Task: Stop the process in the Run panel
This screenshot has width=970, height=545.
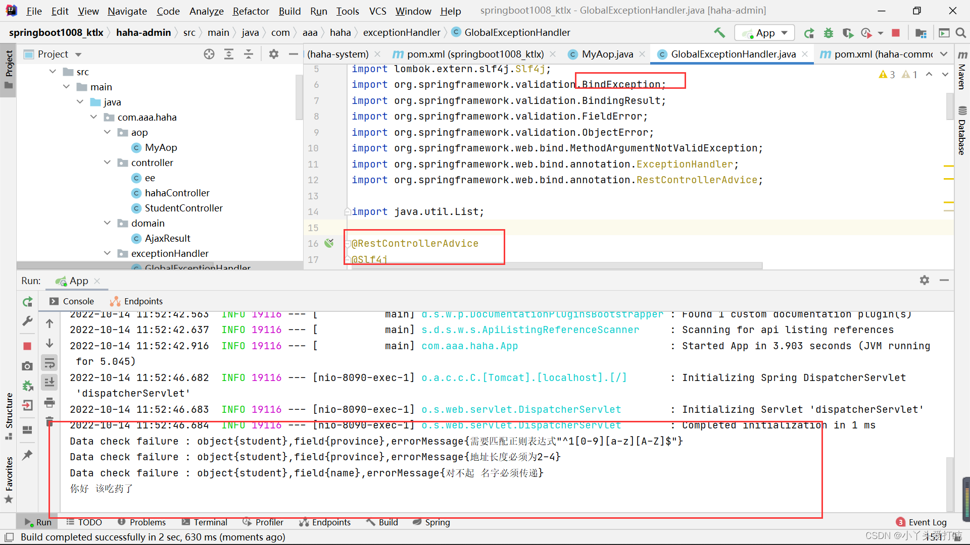Action: click(x=27, y=346)
